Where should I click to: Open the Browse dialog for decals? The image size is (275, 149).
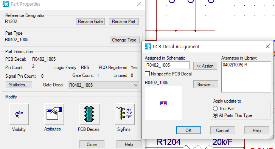(205, 84)
